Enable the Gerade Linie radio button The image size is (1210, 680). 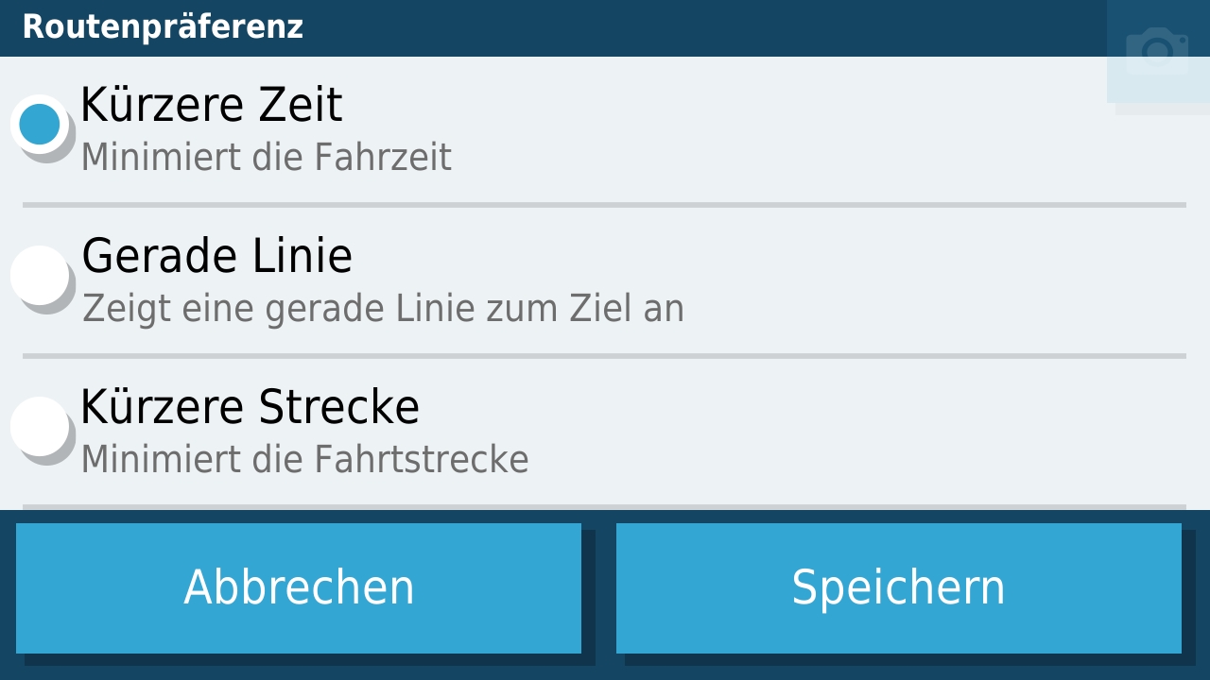tap(40, 275)
